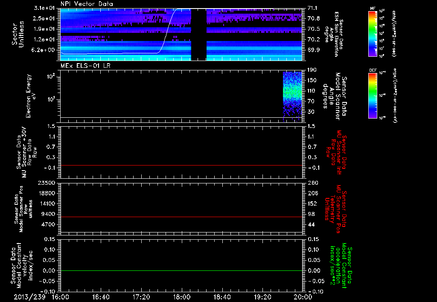
Task: Click the "NF" color bar label
Action: click(x=373, y=9)
